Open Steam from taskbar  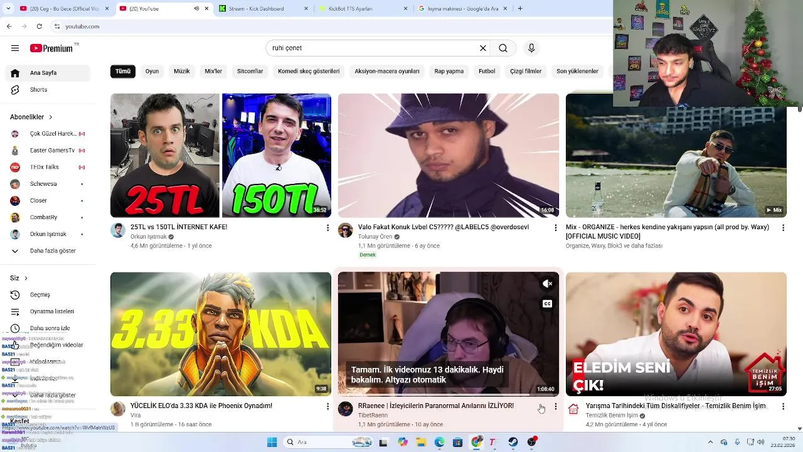pyautogui.click(x=513, y=442)
